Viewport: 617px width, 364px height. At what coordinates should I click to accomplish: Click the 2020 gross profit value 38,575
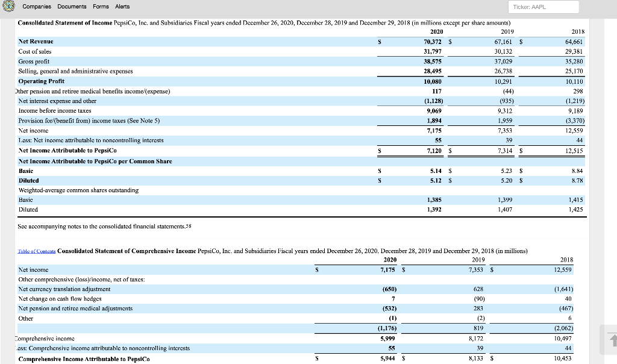433,61
